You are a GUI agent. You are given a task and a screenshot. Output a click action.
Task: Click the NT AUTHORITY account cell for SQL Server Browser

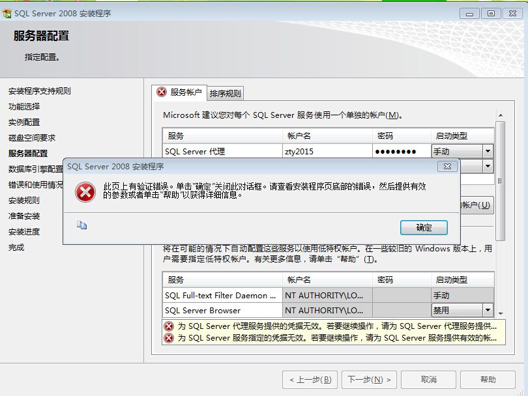(327, 310)
